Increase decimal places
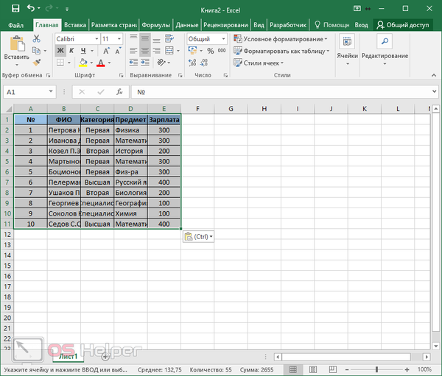 192,63
